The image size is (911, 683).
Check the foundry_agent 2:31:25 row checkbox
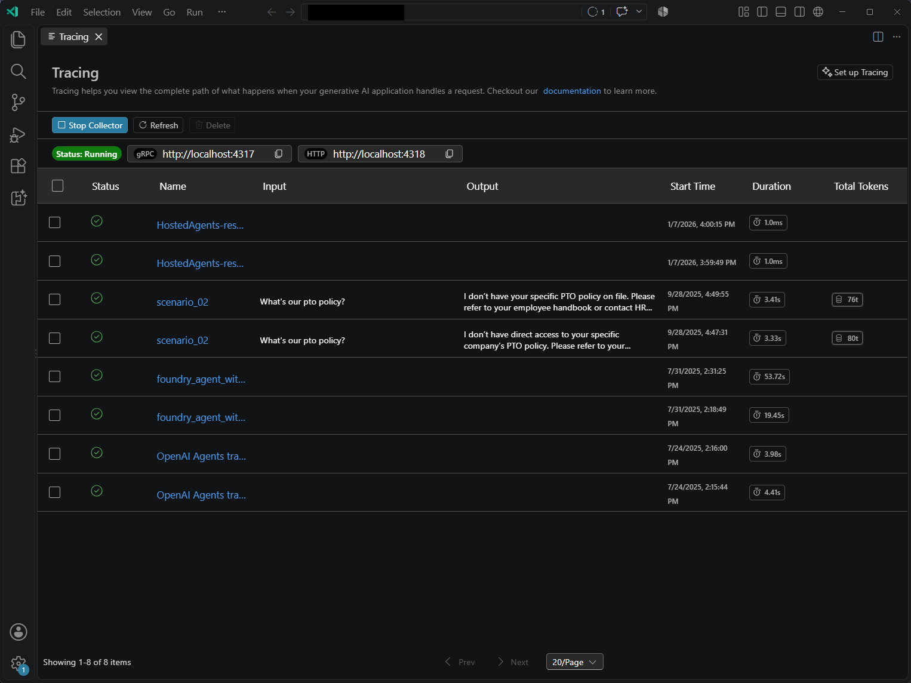tap(55, 377)
